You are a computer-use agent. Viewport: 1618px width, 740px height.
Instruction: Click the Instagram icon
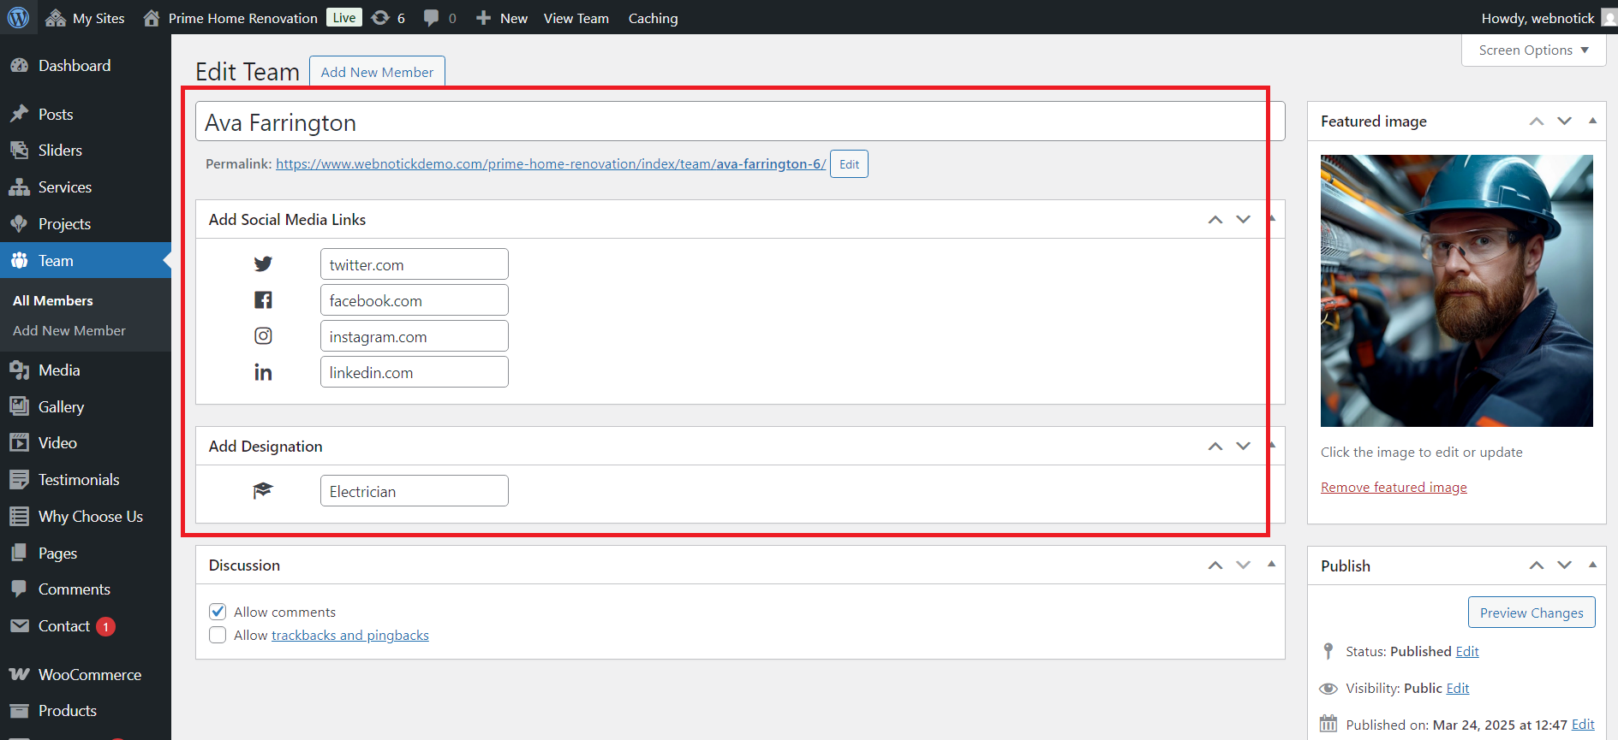click(x=263, y=336)
